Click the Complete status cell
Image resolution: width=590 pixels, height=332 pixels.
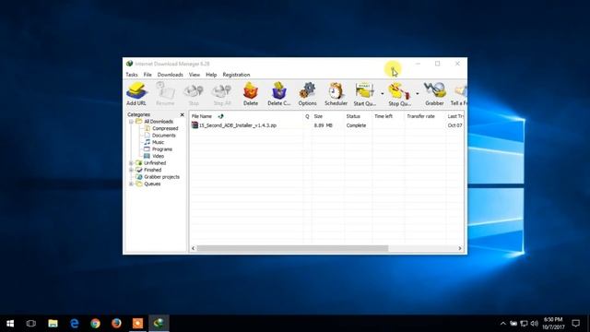(356, 125)
